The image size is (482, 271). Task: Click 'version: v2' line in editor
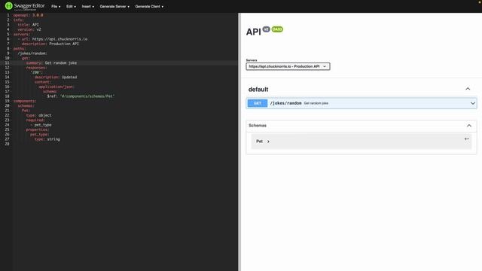(29, 29)
